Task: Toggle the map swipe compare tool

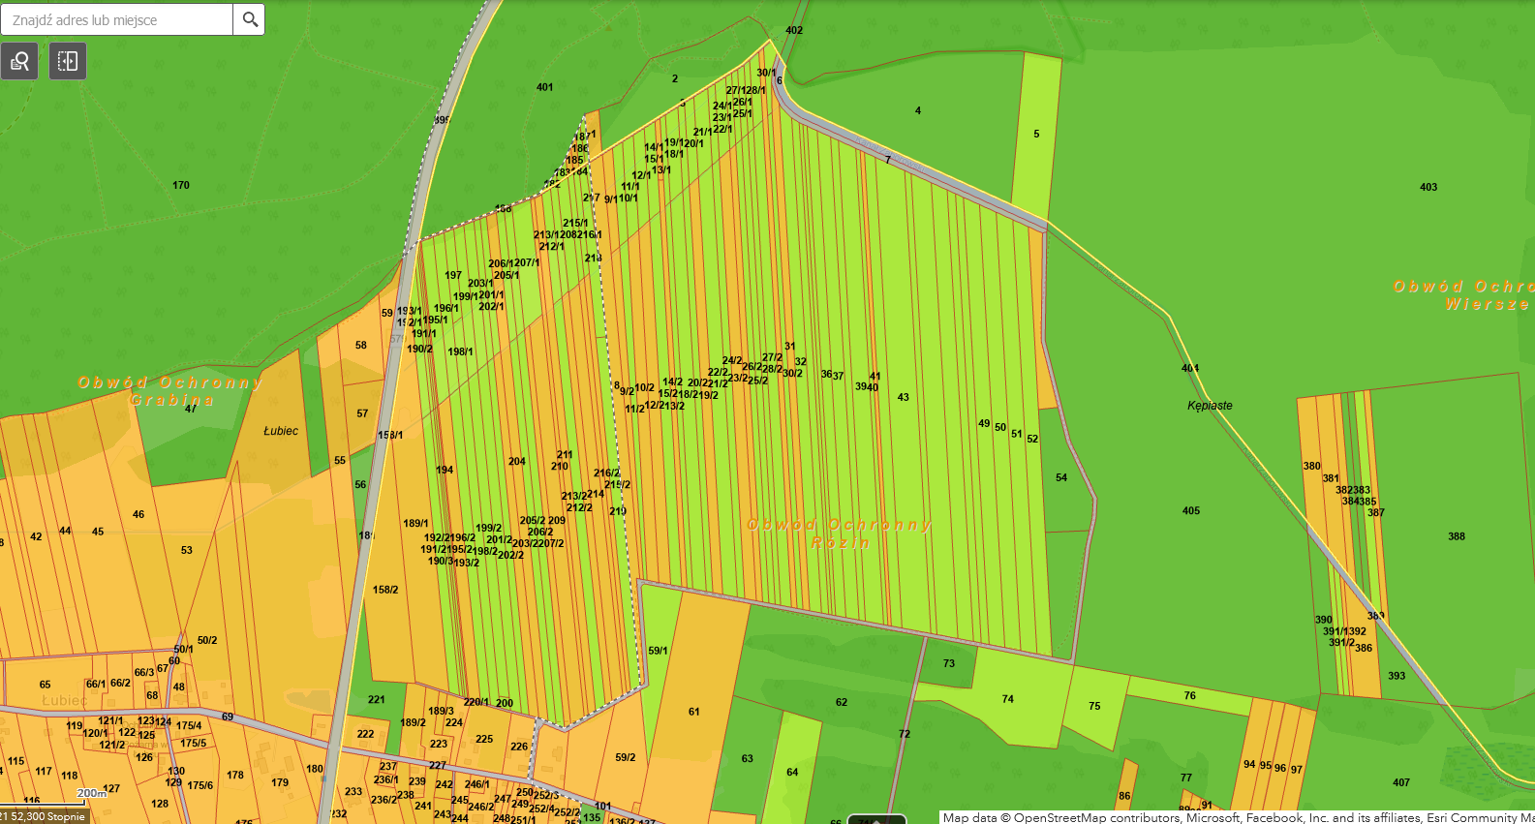Action: pyautogui.click(x=68, y=61)
